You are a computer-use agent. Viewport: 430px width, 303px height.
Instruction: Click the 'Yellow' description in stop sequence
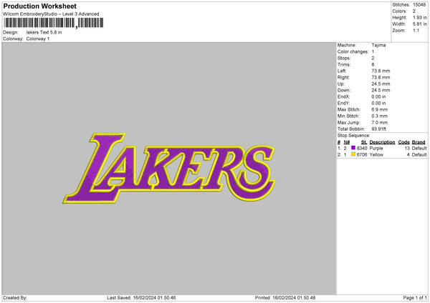pyautogui.click(x=376, y=155)
